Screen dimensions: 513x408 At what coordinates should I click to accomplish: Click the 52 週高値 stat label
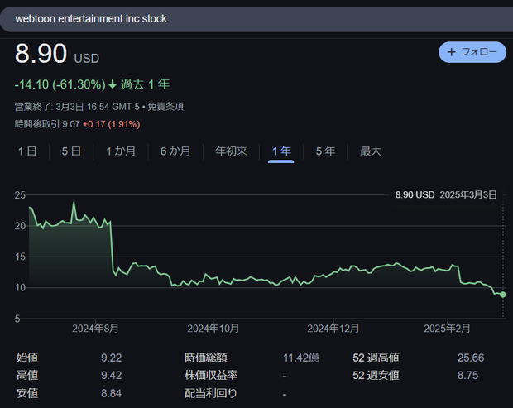coord(376,358)
